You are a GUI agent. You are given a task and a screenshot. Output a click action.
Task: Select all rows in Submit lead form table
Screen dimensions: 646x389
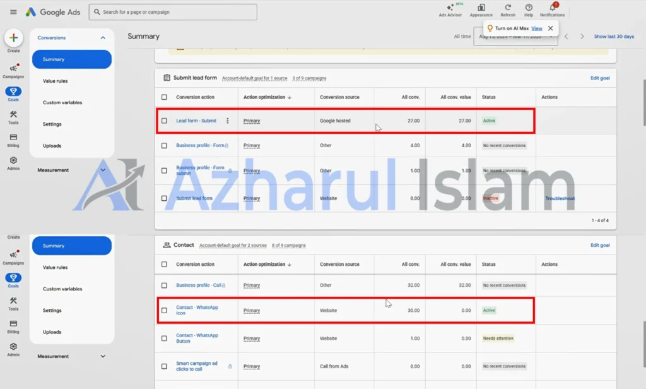[165, 97]
